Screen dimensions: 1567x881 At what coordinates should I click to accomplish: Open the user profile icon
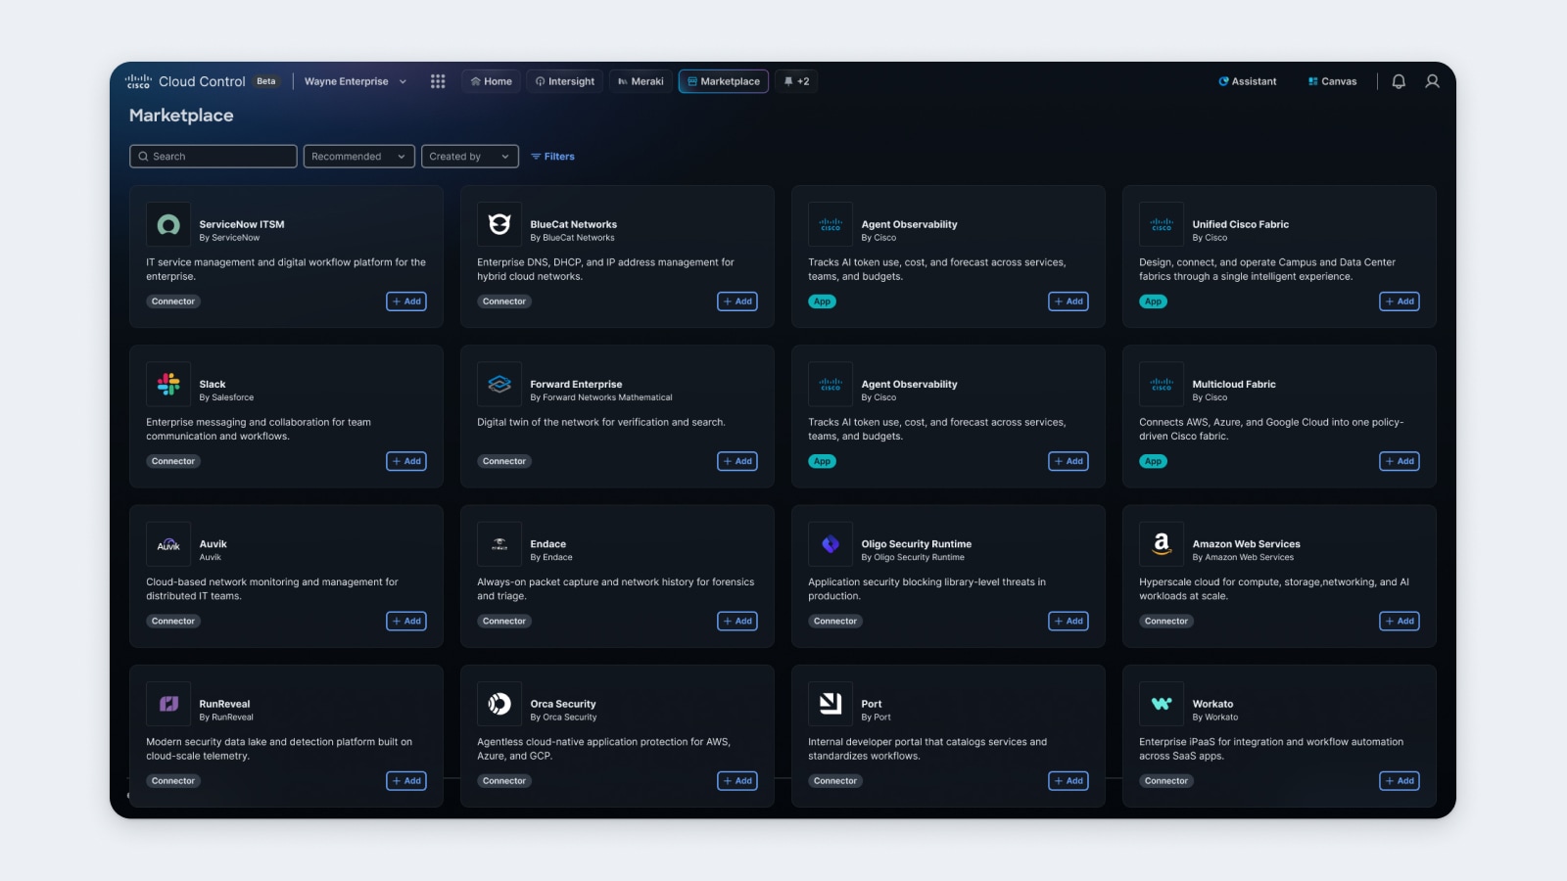[1432, 81]
